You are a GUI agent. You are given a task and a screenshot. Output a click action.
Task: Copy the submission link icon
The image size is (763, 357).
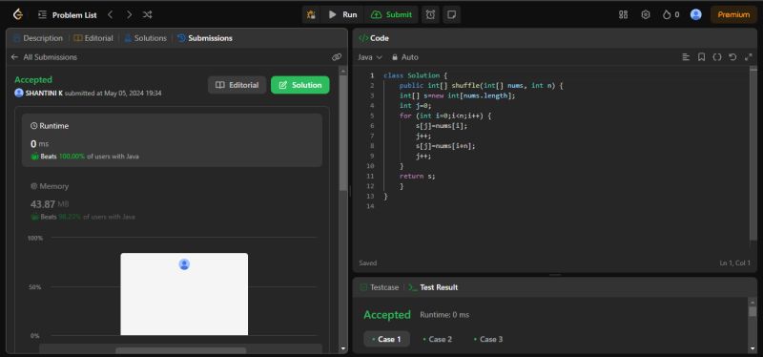[x=337, y=57]
